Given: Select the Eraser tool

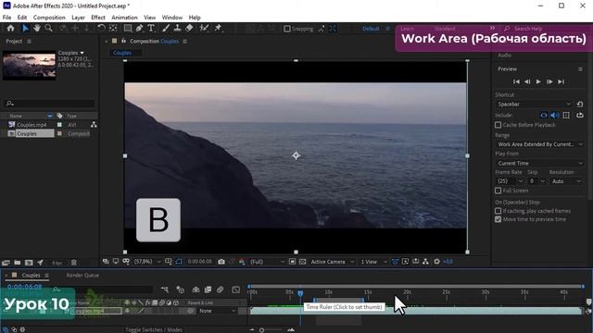Looking at the screenshot, I should (189, 29).
